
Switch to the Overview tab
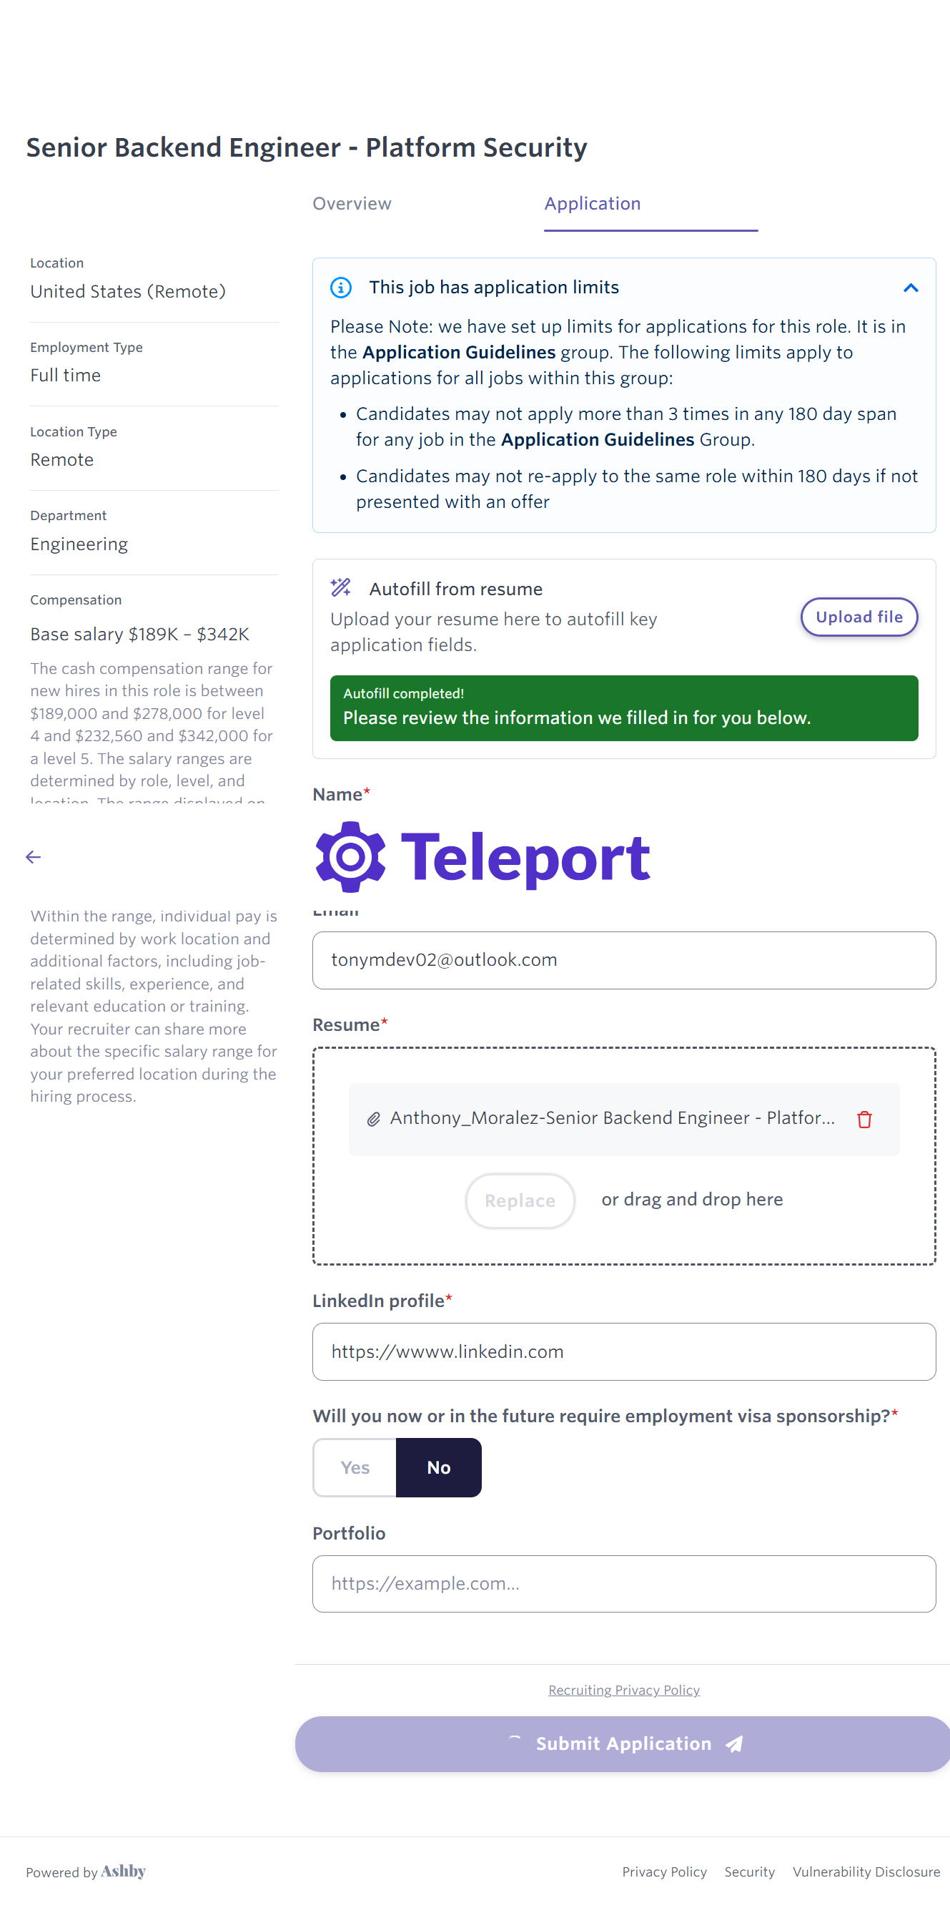pyautogui.click(x=352, y=204)
